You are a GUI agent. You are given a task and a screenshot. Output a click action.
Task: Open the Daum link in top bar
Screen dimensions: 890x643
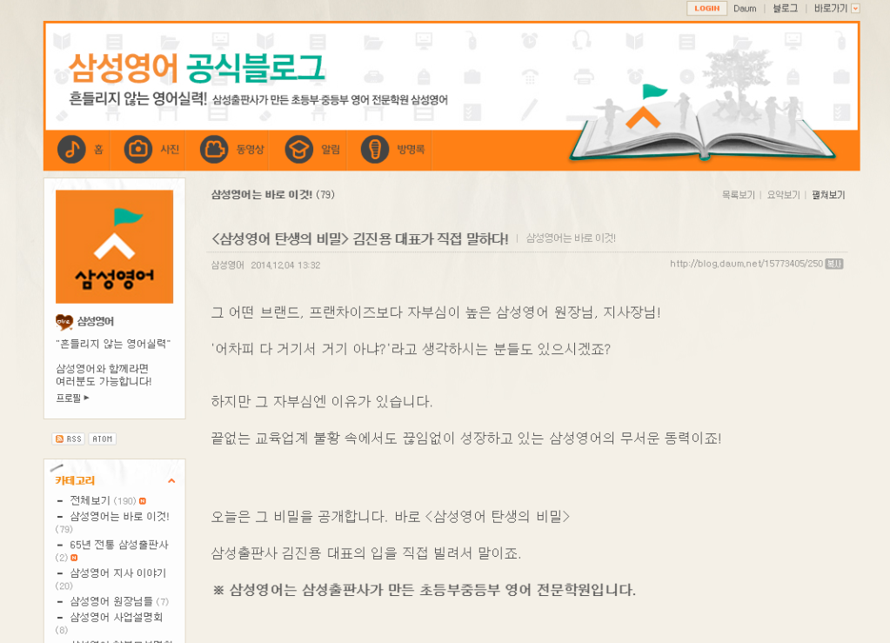point(745,9)
